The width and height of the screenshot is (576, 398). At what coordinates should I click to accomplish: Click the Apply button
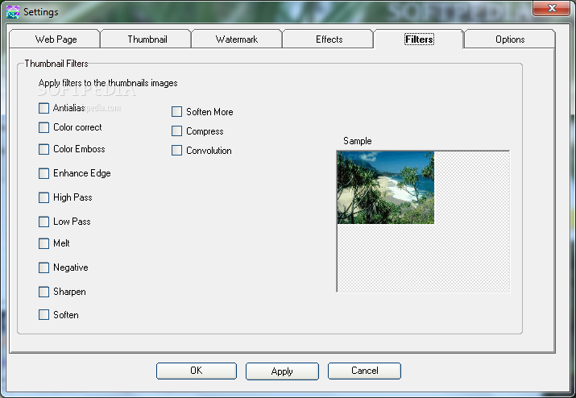(x=282, y=371)
